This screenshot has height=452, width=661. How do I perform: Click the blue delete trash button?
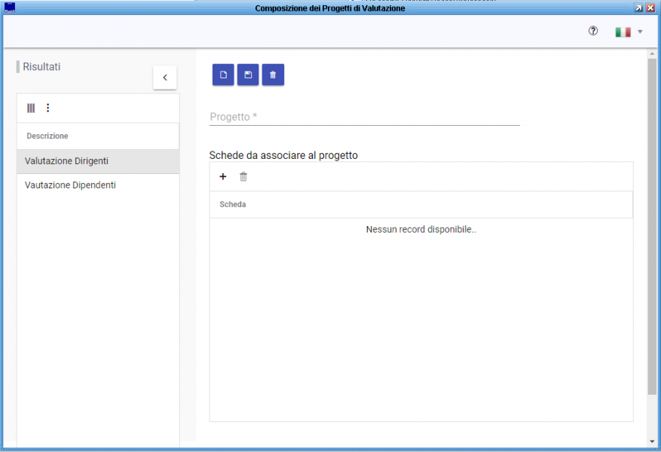tap(273, 75)
